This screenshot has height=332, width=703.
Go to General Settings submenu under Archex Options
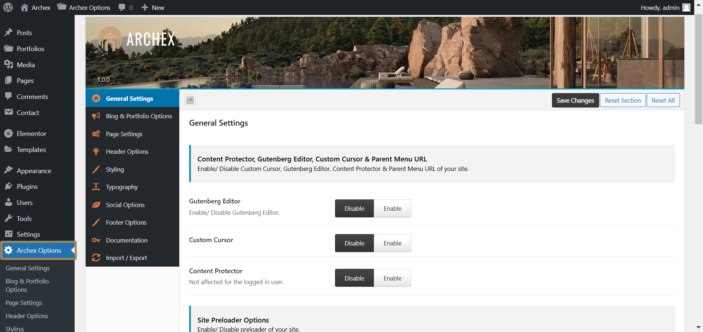point(27,268)
